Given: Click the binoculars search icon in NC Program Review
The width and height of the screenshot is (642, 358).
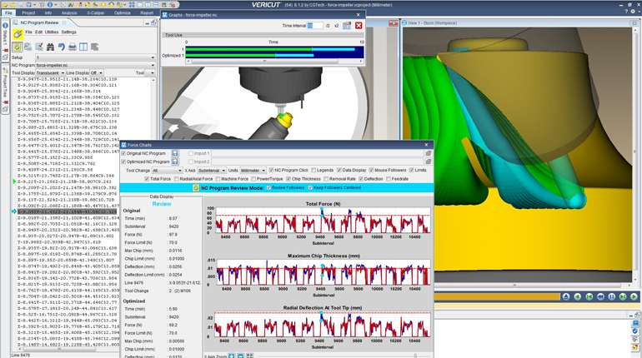Looking at the screenshot, I should coord(51,47).
